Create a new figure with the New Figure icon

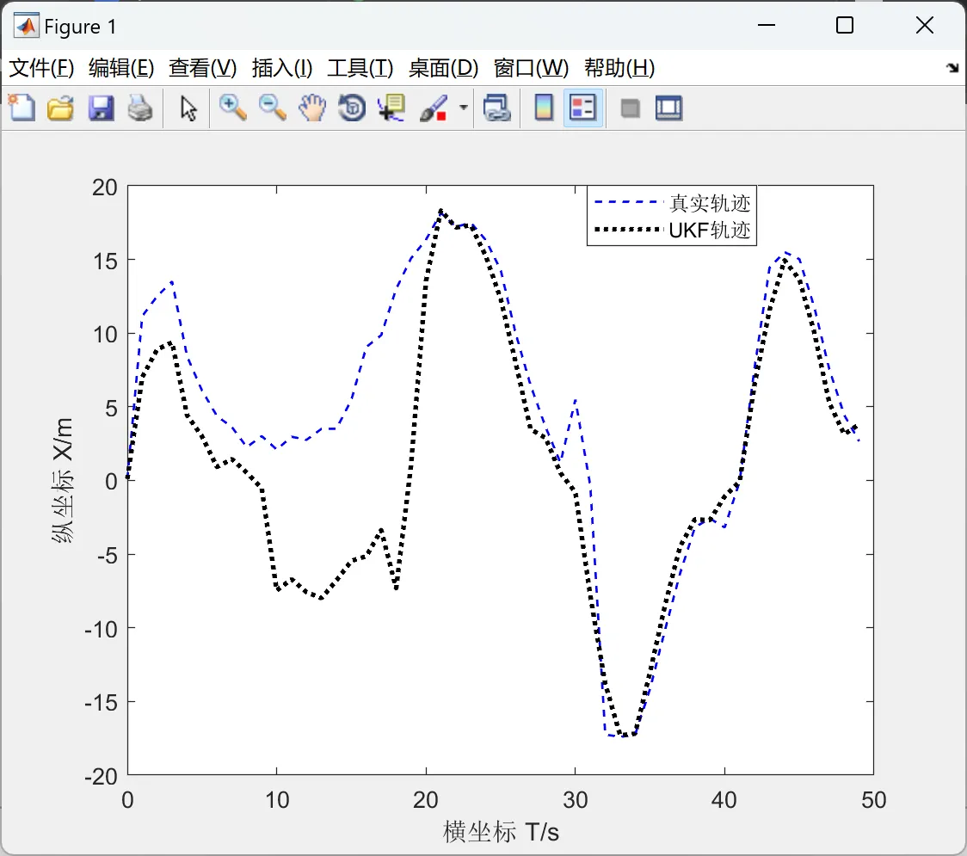point(22,108)
